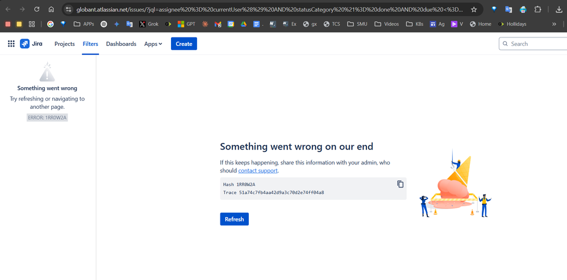Copy the error hash and trace
Viewport: 567px width, 280px height.
click(x=401, y=184)
